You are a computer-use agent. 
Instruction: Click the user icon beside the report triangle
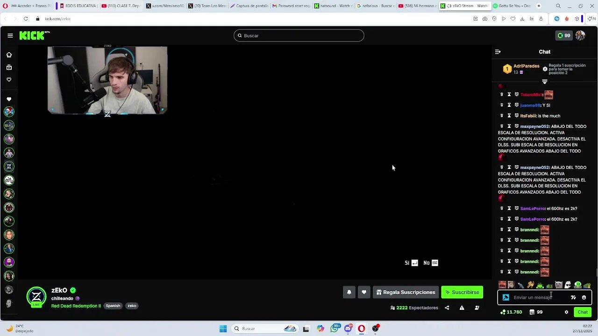point(477,308)
